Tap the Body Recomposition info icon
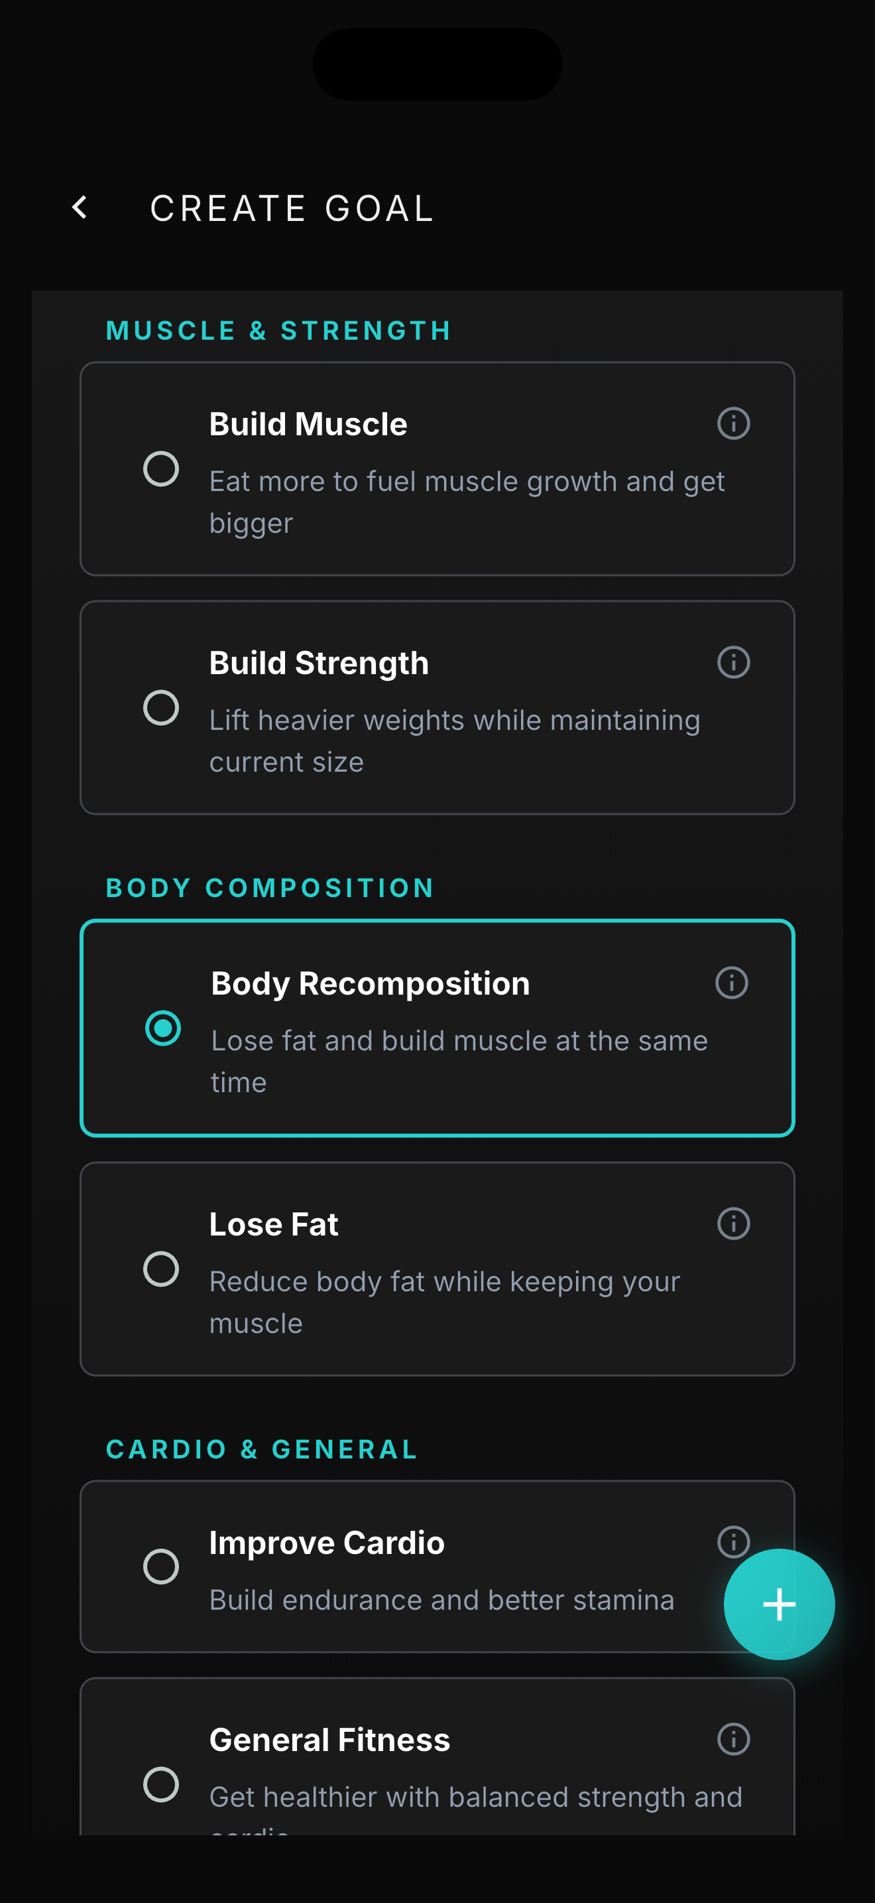The image size is (875, 1903). pos(731,983)
